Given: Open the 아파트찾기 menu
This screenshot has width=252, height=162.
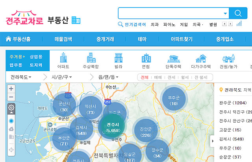Looking at the screenshot, I should [182, 39].
